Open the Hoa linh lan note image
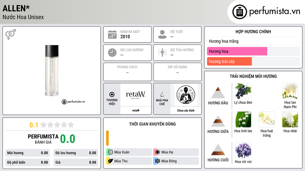The height and width of the screenshot is (171, 305). click(x=243, y=119)
